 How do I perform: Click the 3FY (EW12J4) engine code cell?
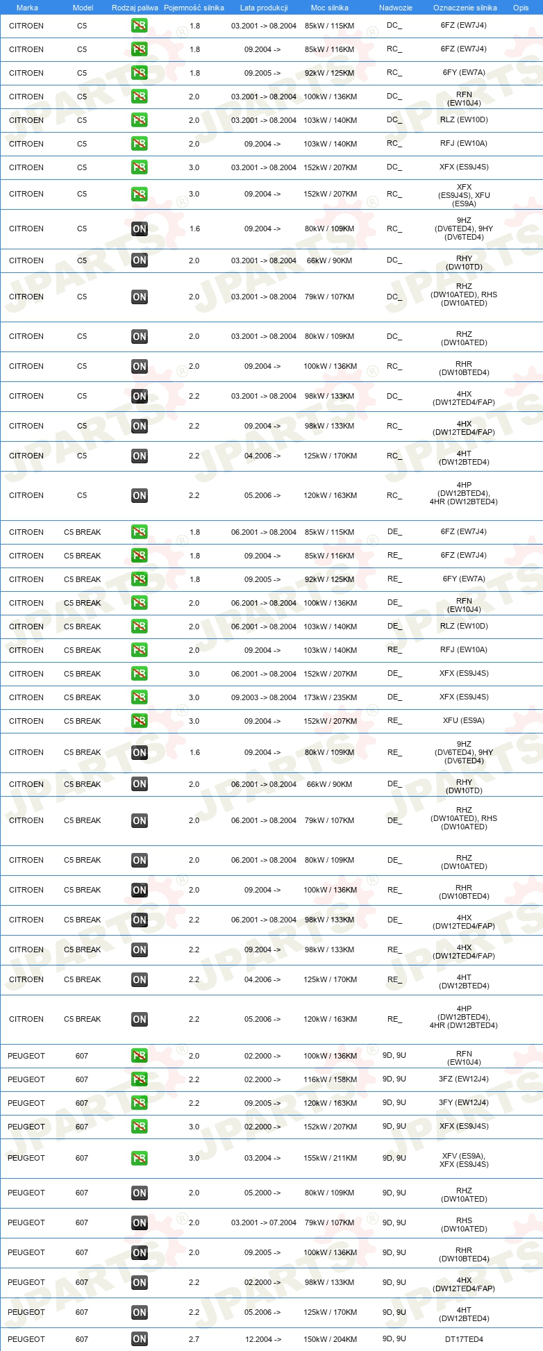[x=464, y=1102]
